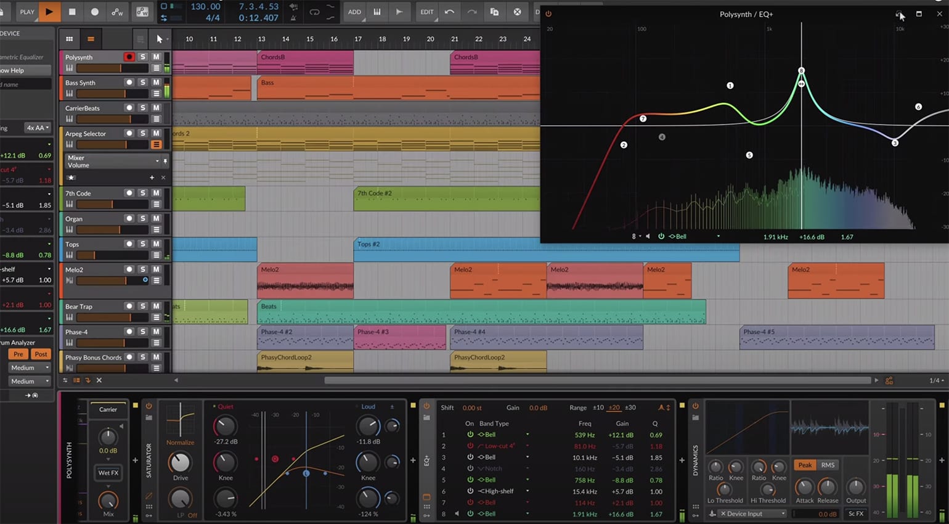The height and width of the screenshot is (524, 949).
Task: Click the piano keyboard icon next to ADD
Action: pyautogui.click(x=377, y=12)
